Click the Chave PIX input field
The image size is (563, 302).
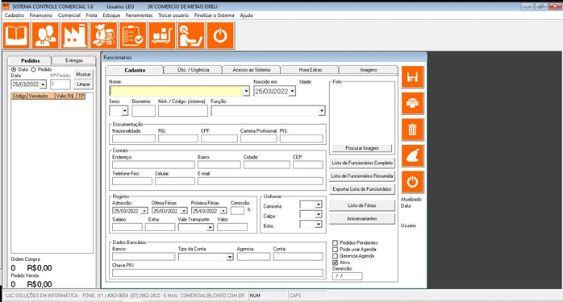click(218, 273)
